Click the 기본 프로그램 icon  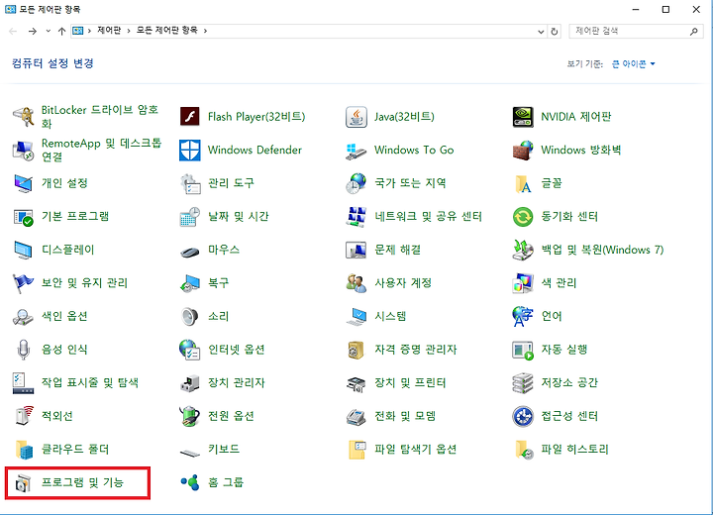[23, 217]
